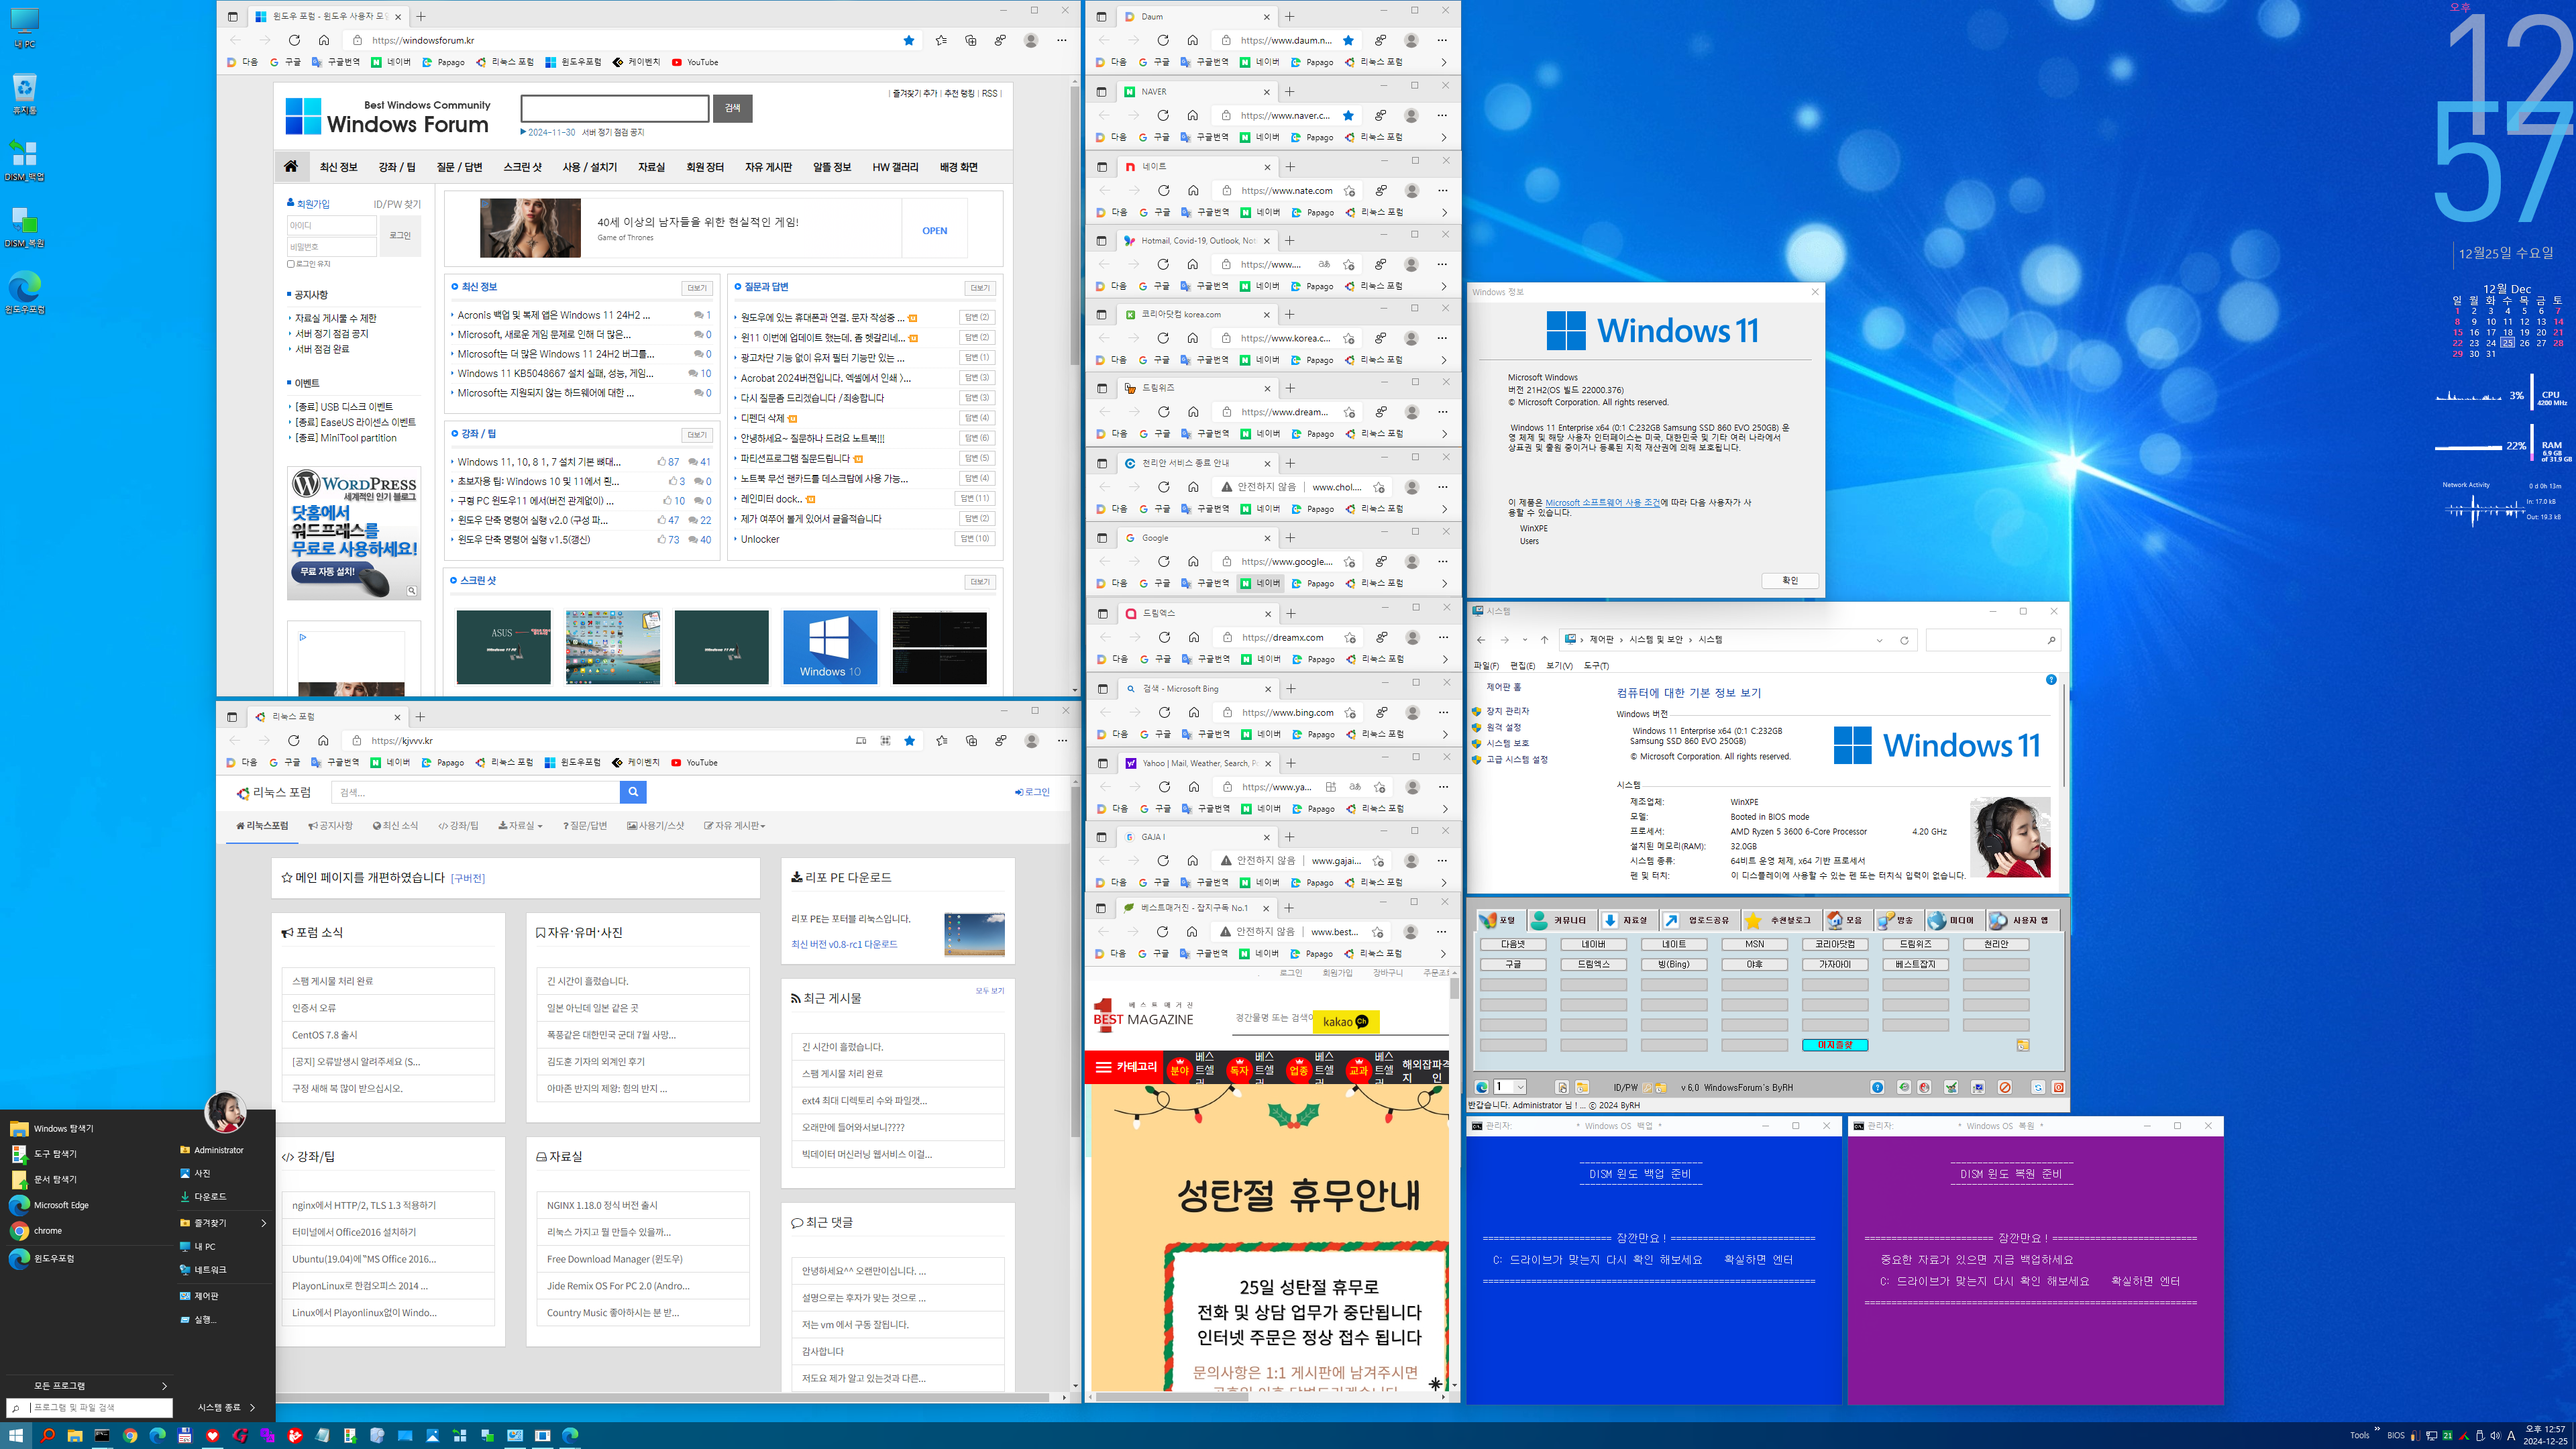Click the cyan 이지즐찾 button
The height and width of the screenshot is (1449, 2576).
(x=1835, y=1045)
